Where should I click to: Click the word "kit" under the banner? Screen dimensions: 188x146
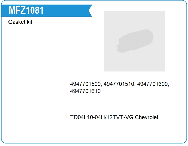click(x=30, y=22)
